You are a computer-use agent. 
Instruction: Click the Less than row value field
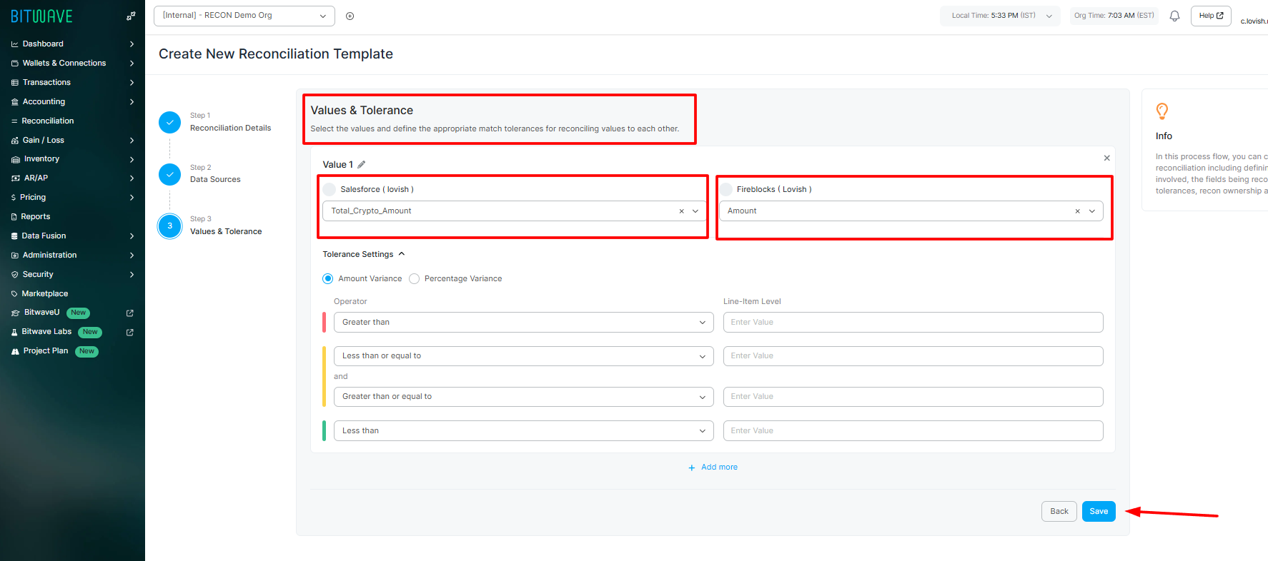[913, 431]
